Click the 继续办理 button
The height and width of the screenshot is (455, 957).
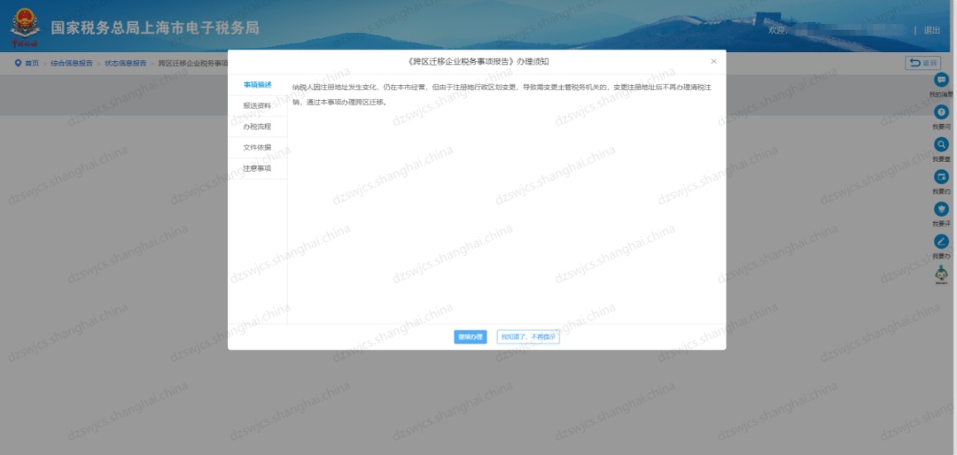point(470,336)
